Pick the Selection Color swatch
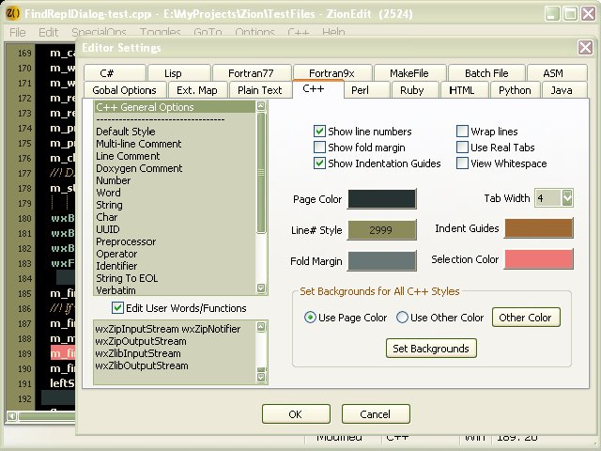 pos(538,259)
